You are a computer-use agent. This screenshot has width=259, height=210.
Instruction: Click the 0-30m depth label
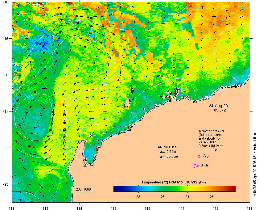click(171, 152)
